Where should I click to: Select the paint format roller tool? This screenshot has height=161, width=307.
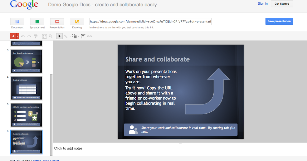click(36, 36)
